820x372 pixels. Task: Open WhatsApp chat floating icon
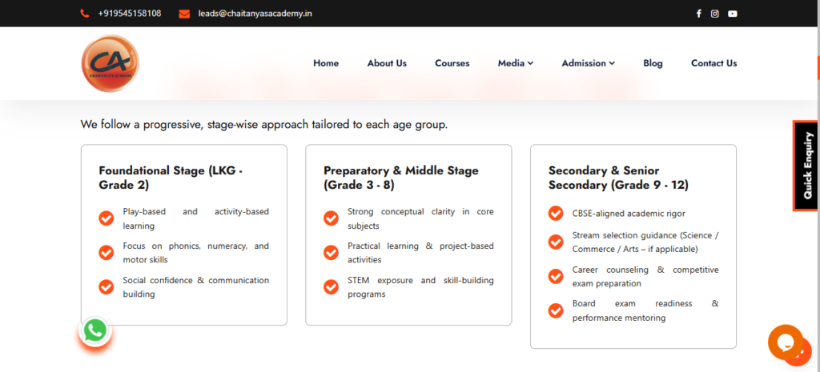[95, 330]
